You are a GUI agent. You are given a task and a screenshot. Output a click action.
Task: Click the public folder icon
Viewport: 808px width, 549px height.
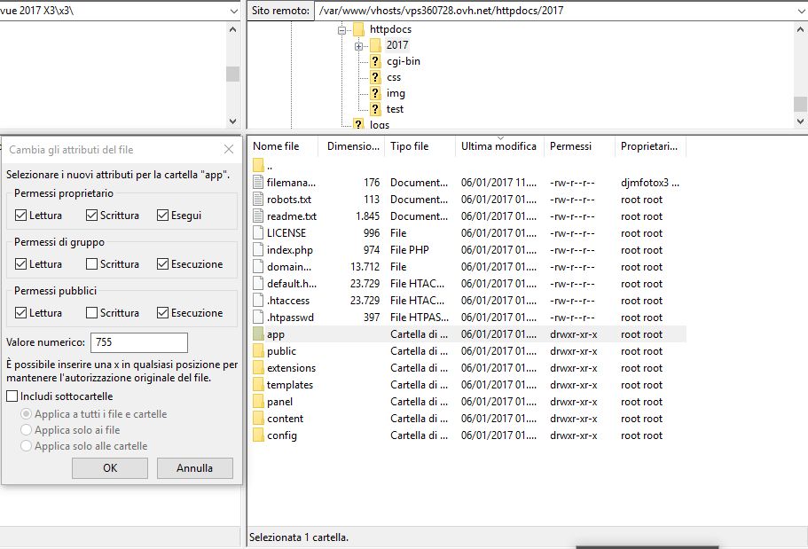tap(258, 351)
